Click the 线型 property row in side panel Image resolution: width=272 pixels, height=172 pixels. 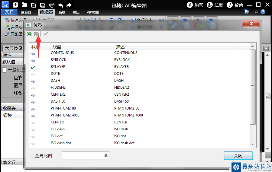tap(12, 93)
